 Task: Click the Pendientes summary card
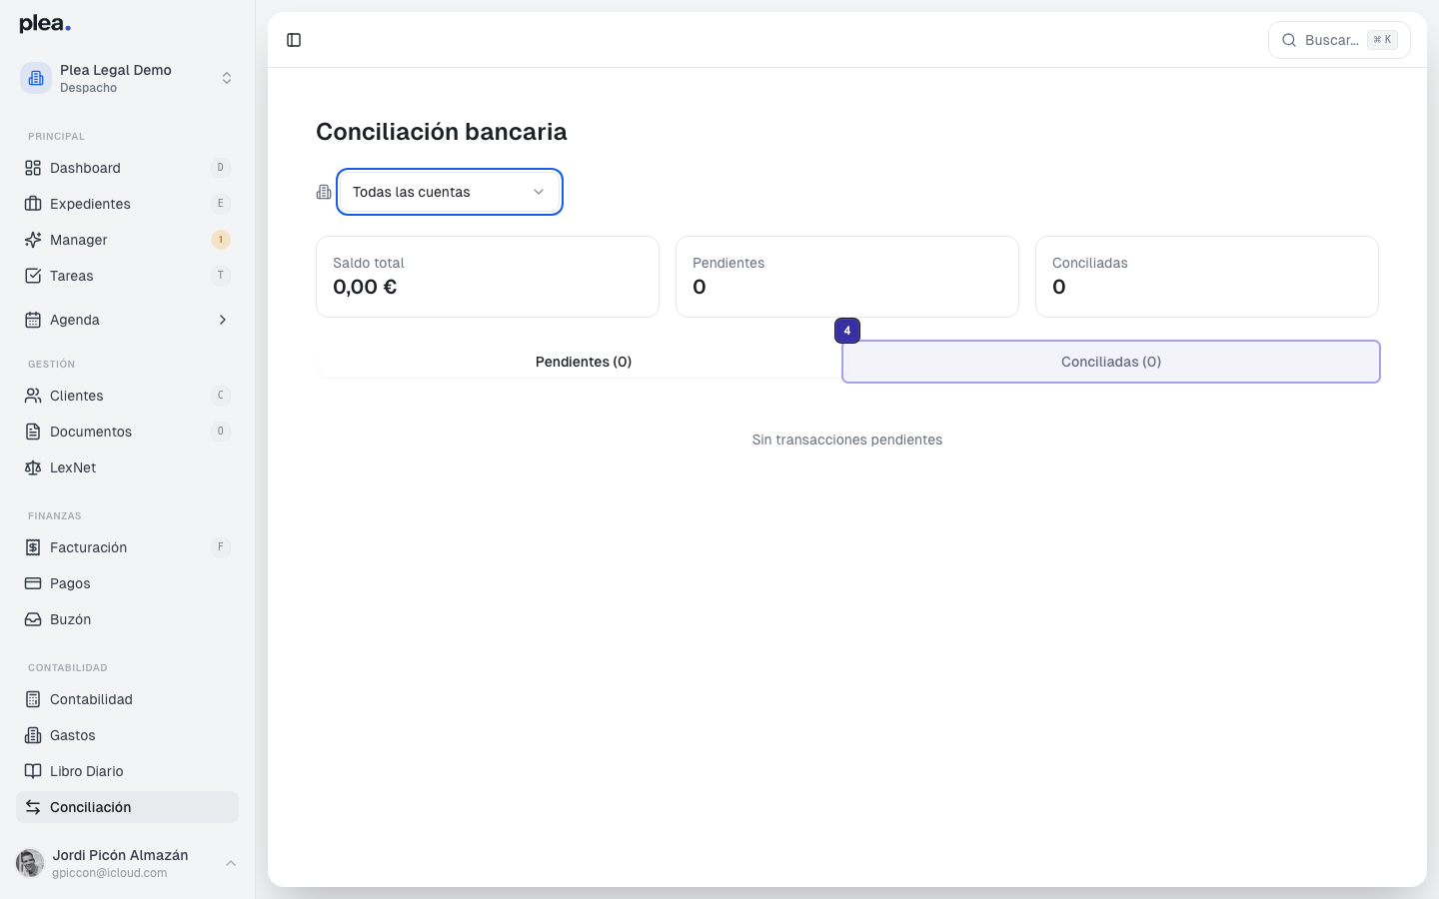click(x=847, y=277)
